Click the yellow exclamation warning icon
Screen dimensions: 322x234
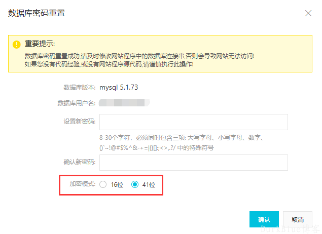click(x=17, y=44)
